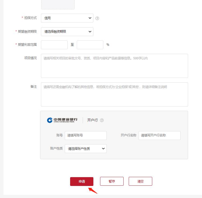Click the 期望融资期限 field label
The width and height of the screenshot is (202, 198).
click(27, 31)
